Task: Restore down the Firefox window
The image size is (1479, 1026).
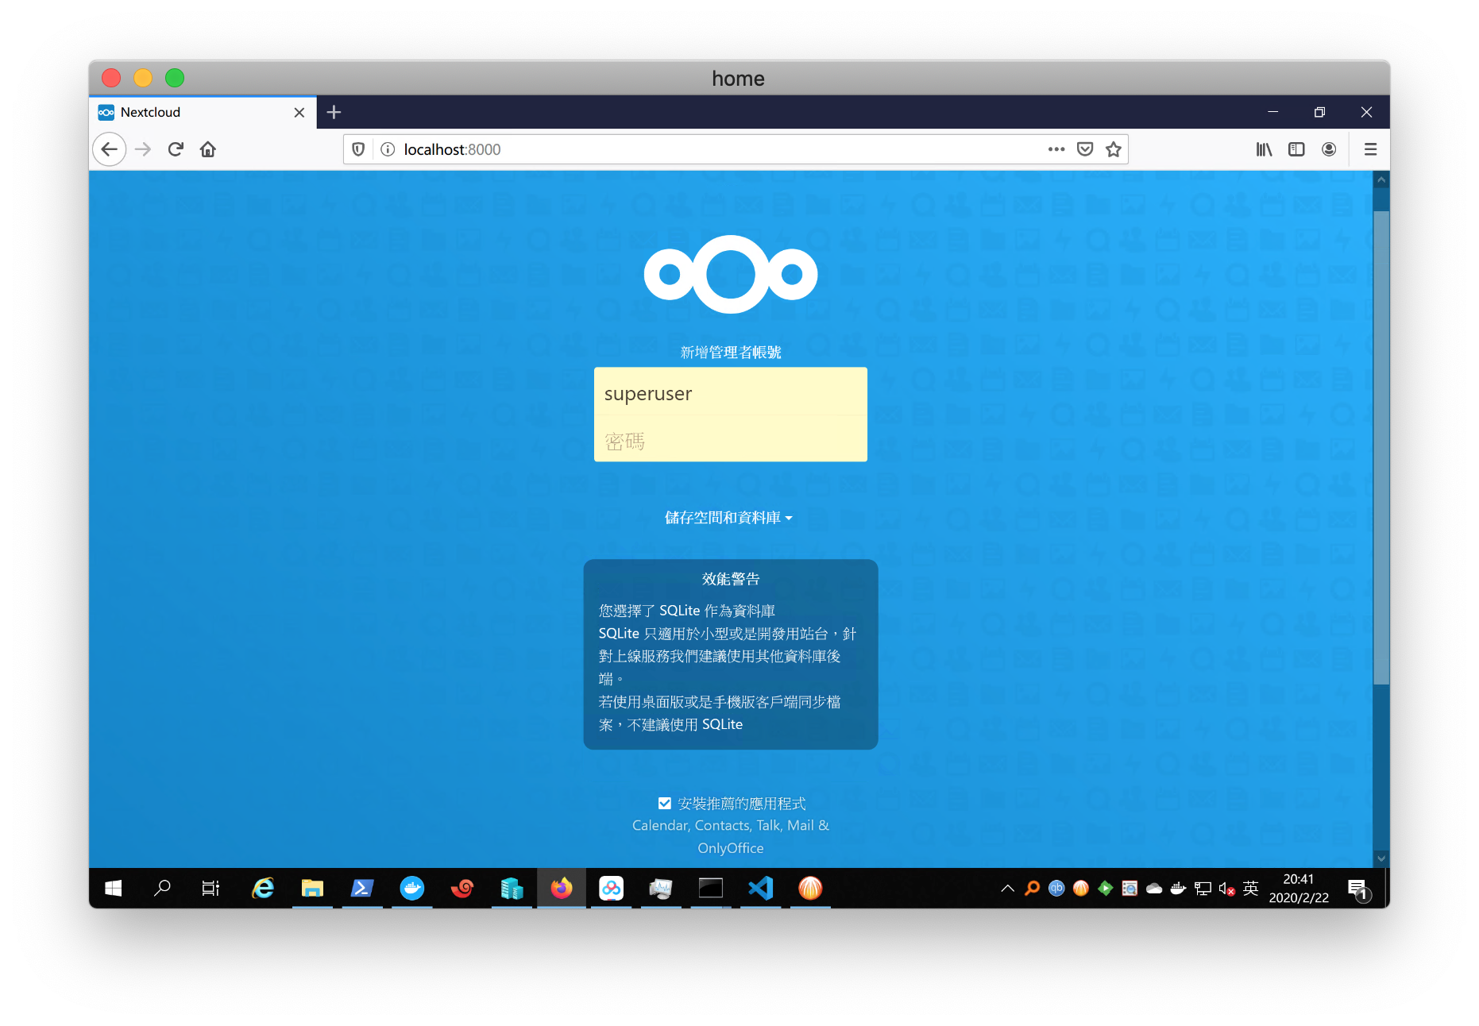Action: pos(1319,112)
